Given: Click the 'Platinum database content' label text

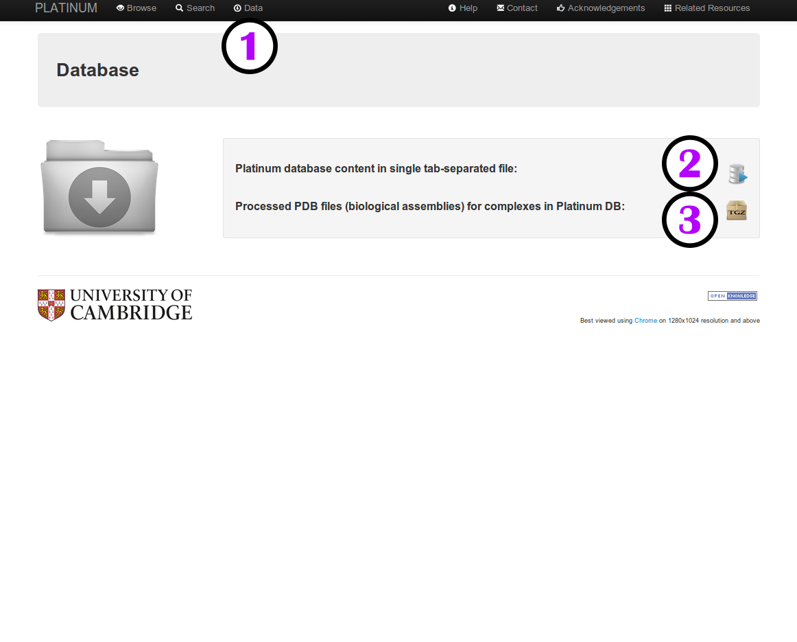Looking at the screenshot, I should [376, 168].
